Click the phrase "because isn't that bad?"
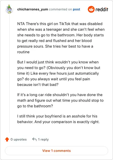The height and width of the screenshot is (160, 113). tap(38, 85)
